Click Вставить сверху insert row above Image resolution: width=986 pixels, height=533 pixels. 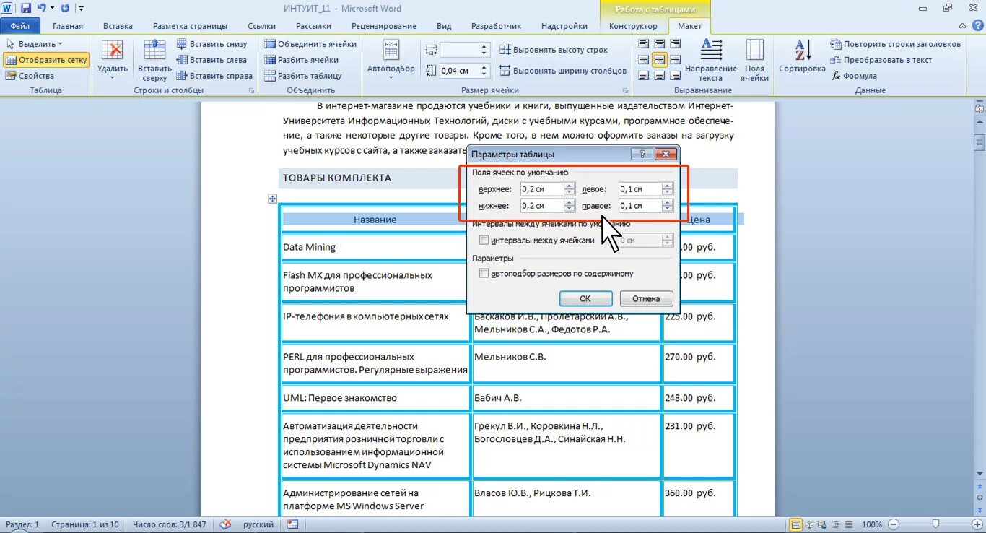point(154,60)
